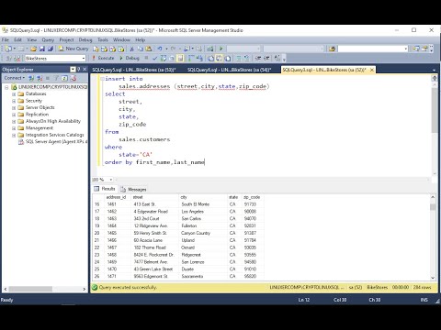Expand the Security folder
The width and height of the screenshot is (441, 330).
click(x=14, y=101)
